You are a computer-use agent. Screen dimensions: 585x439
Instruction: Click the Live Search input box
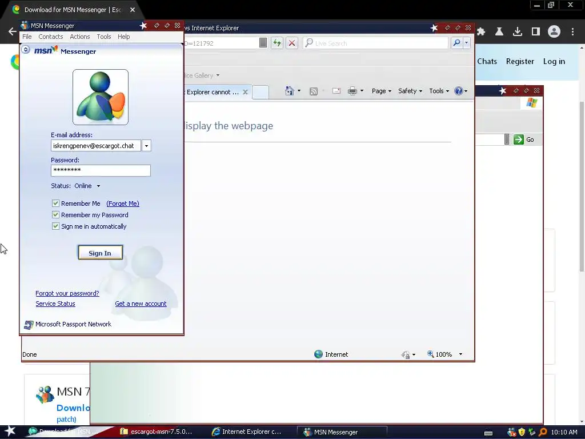[x=376, y=43]
